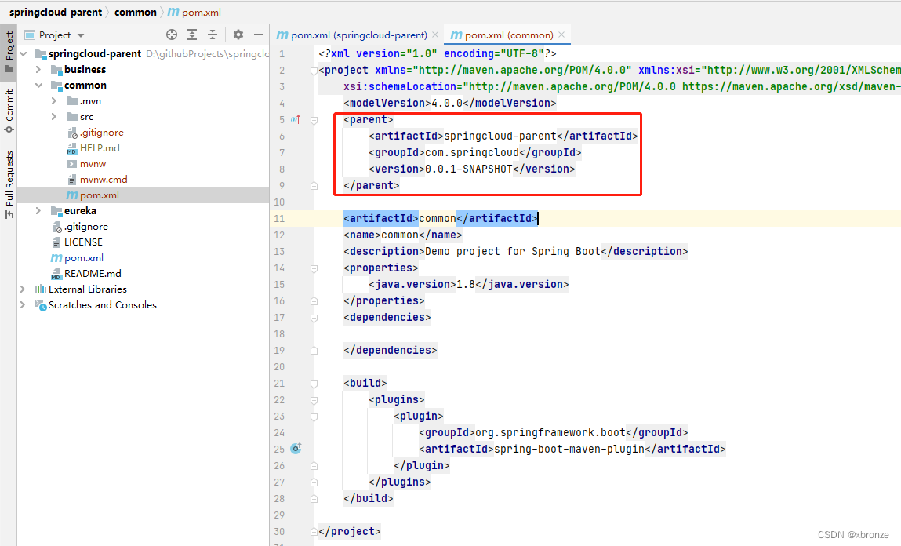Click the Collapse All icon in Project panel
This screenshot has width=901, height=546.
pyautogui.click(x=213, y=35)
